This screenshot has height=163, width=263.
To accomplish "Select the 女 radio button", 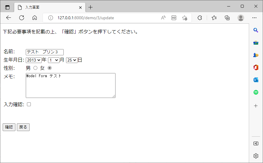I will point(50,68).
